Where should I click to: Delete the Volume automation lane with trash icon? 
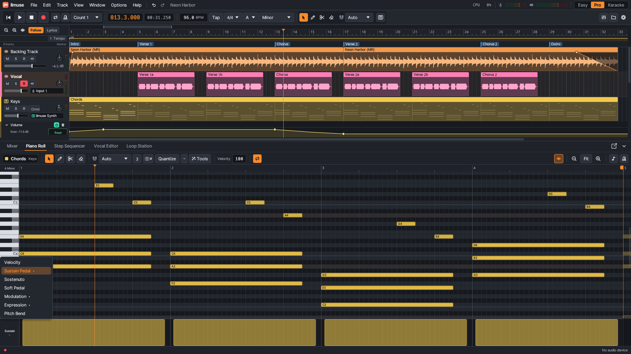(63, 125)
